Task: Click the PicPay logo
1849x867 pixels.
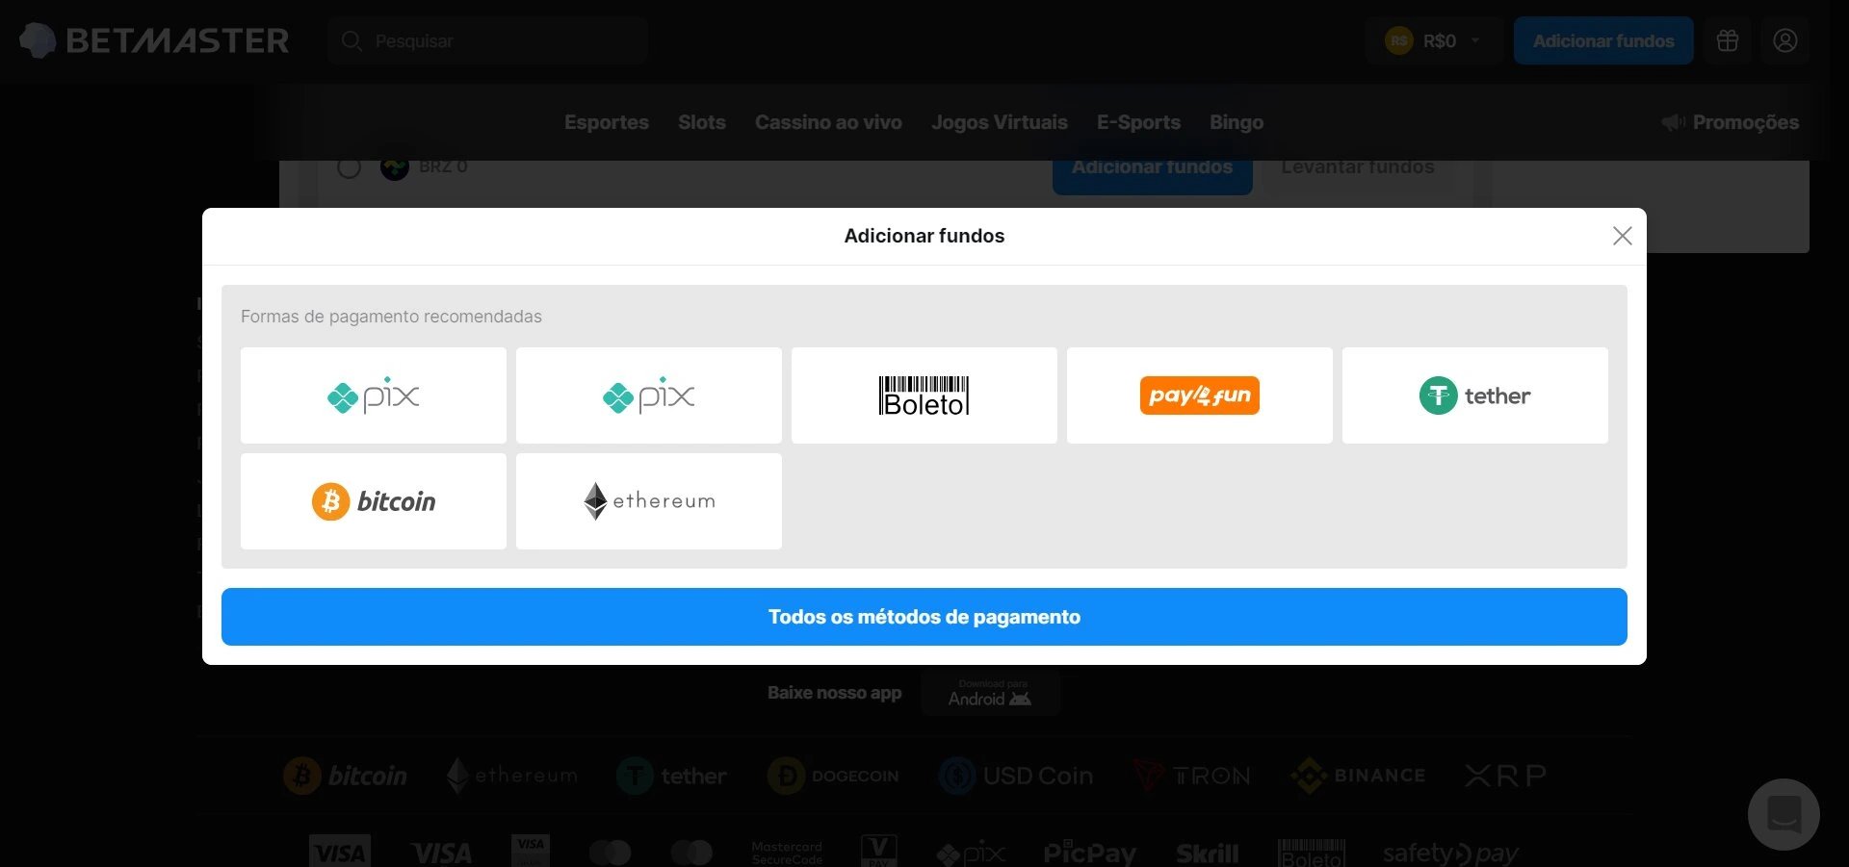Action: point(1090,853)
